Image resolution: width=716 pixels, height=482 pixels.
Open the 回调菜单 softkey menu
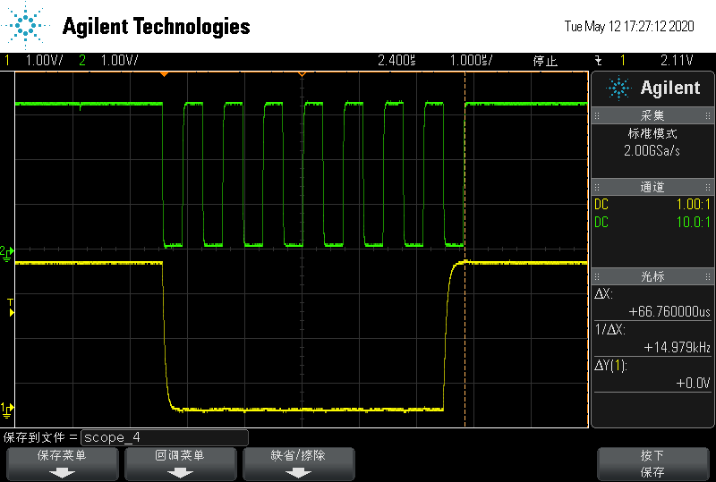click(x=181, y=464)
